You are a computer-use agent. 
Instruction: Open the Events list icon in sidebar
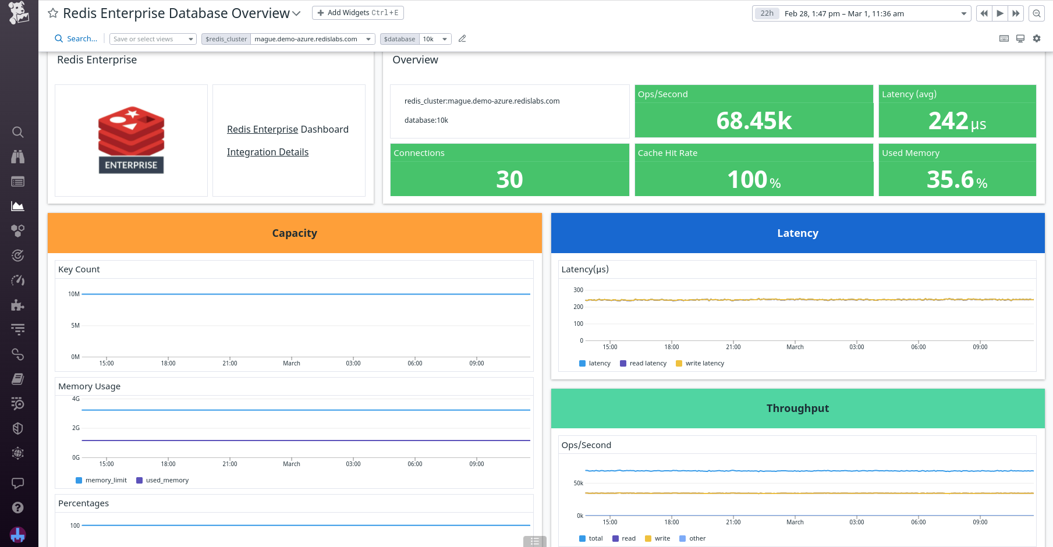(18, 182)
